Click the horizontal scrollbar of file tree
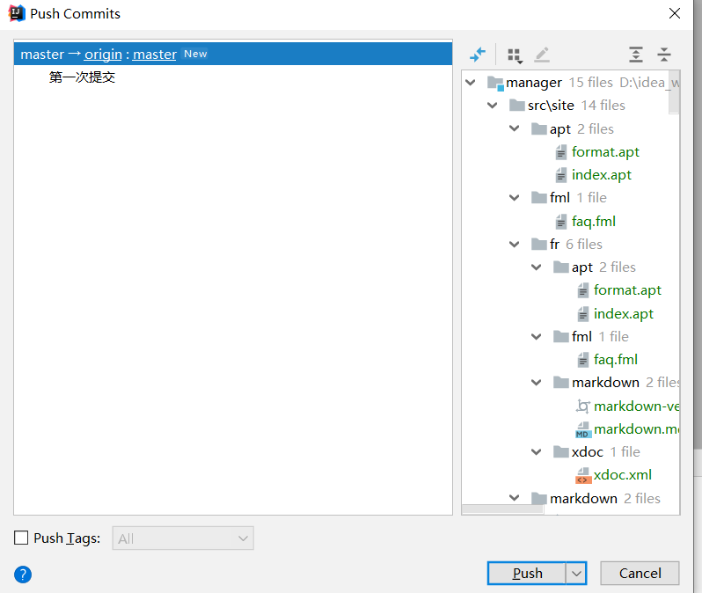The width and height of the screenshot is (702, 593). 503,509
